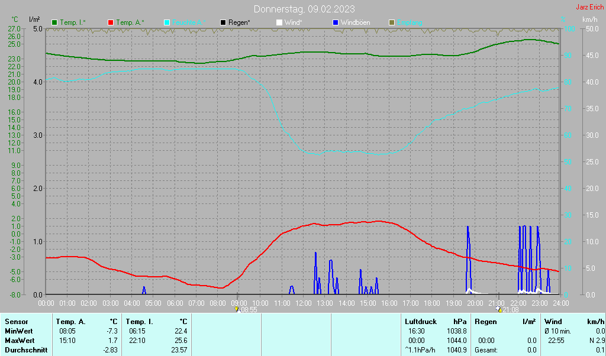Select the Wind* legend label
606x356 pixels.
(294, 23)
